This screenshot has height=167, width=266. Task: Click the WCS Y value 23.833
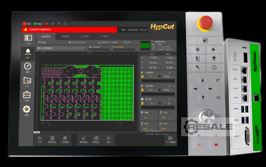pyautogui.click(x=169, y=63)
